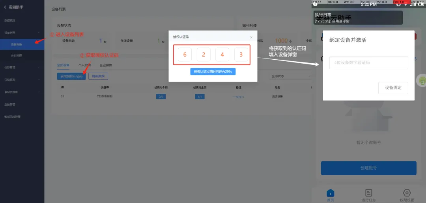Image resolution: width=426 pixels, height=203 pixels.
Task: Click the 设备总数 stat label
Action: [x=69, y=41]
